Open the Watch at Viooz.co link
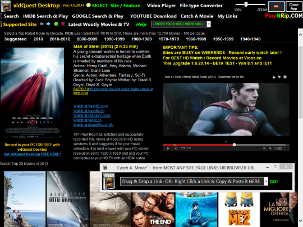 [88, 121]
